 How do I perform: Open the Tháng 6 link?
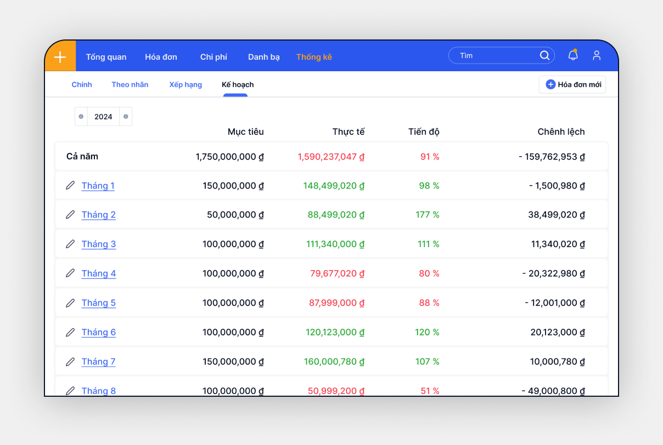point(99,332)
